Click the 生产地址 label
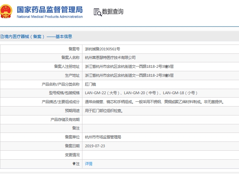Viewport: 239px width, 174px height. (x=72, y=75)
